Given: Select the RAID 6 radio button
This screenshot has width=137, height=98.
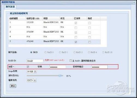Looking at the screenshot, I should click(89, 52).
